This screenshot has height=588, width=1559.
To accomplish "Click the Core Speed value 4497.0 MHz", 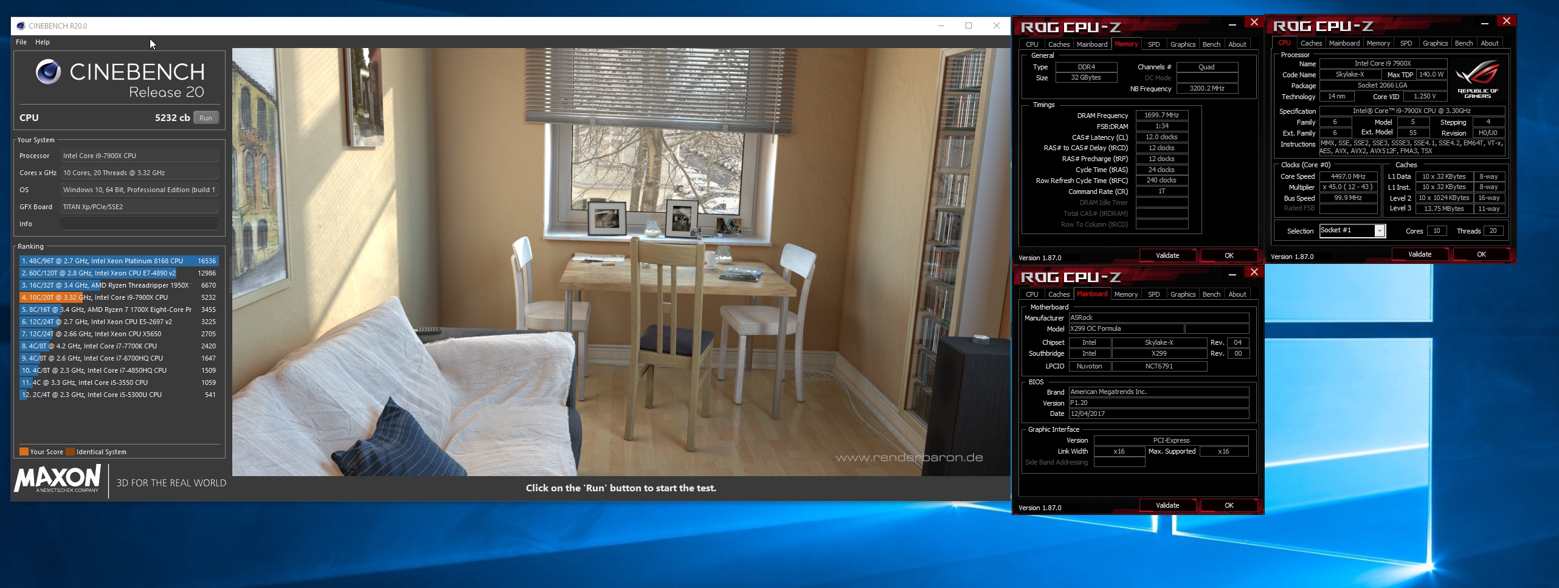I will point(1347,176).
